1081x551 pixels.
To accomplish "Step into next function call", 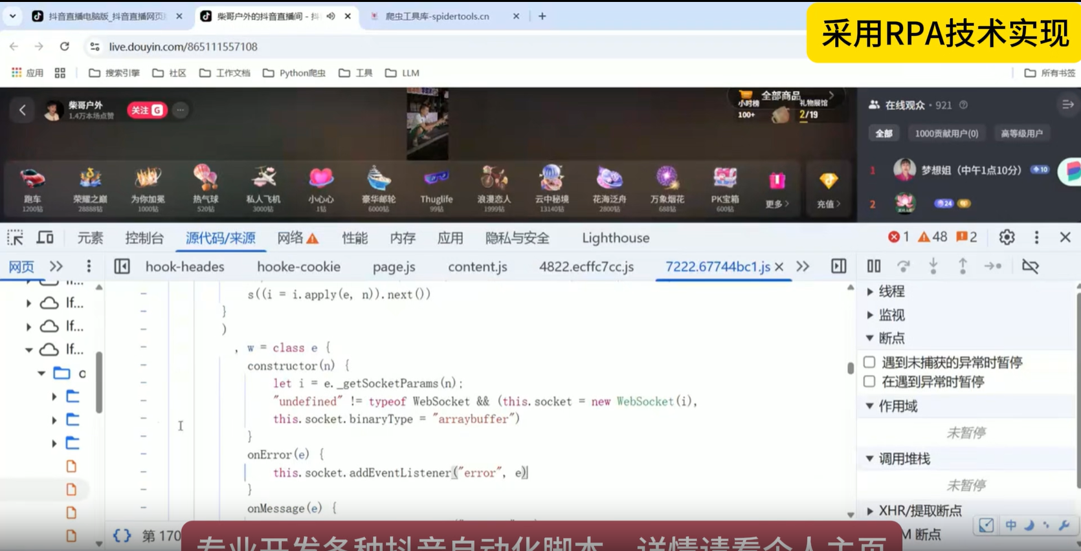I will (933, 266).
